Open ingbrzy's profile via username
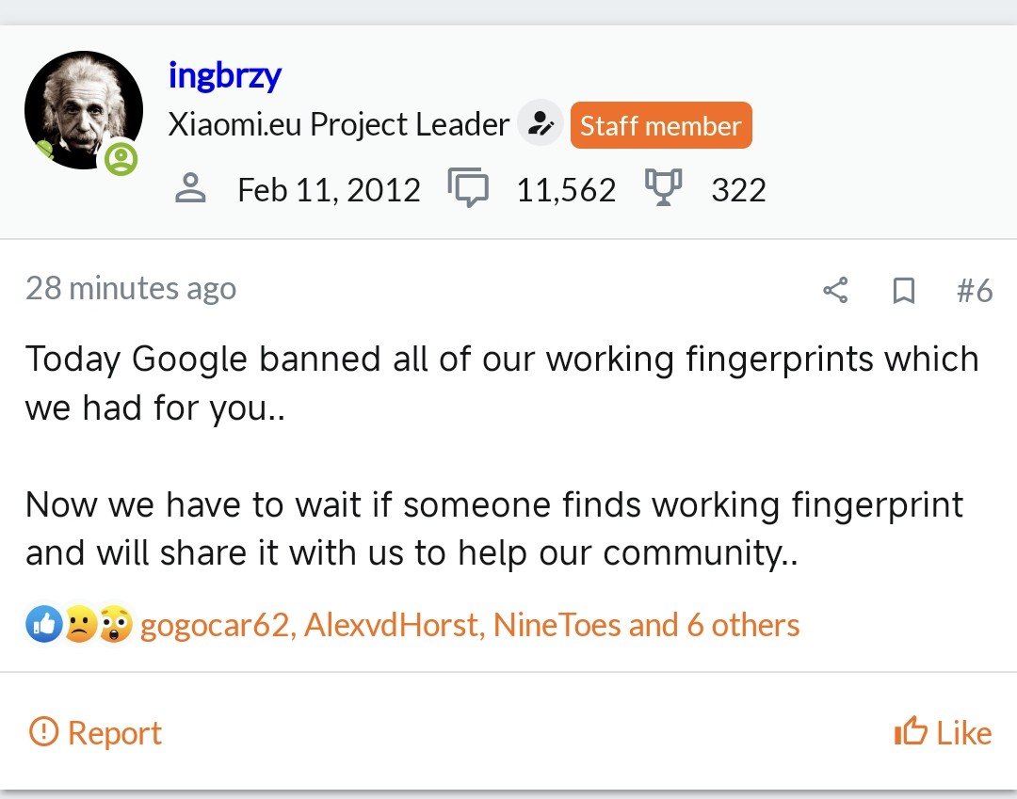 [224, 75]
